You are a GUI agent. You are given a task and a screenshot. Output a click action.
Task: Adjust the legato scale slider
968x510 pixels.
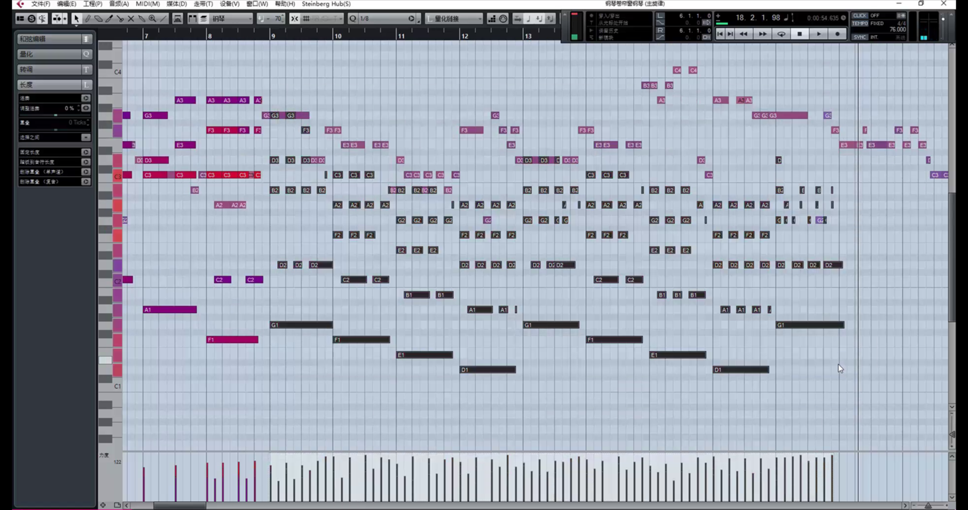click(x=55, y=115)
